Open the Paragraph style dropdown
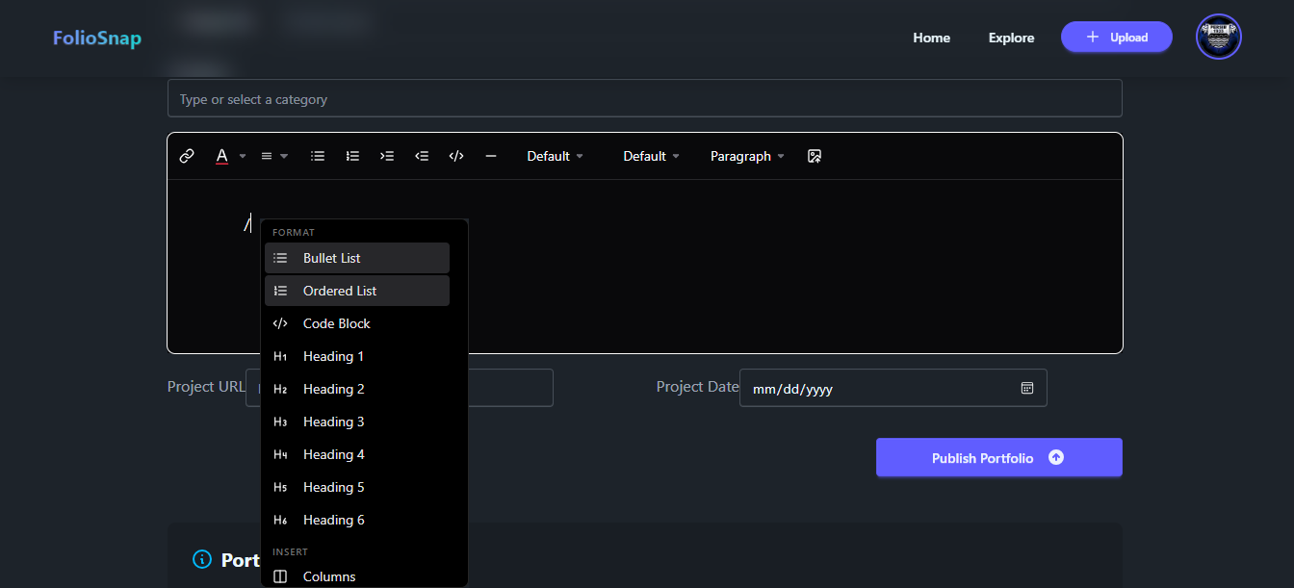 click(747, 156)
